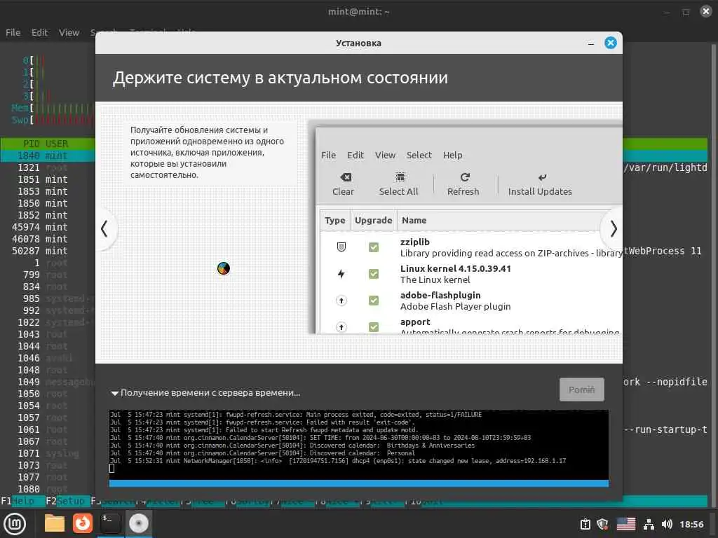Click the Name column header
718x538 pixels.
point(414,220)
